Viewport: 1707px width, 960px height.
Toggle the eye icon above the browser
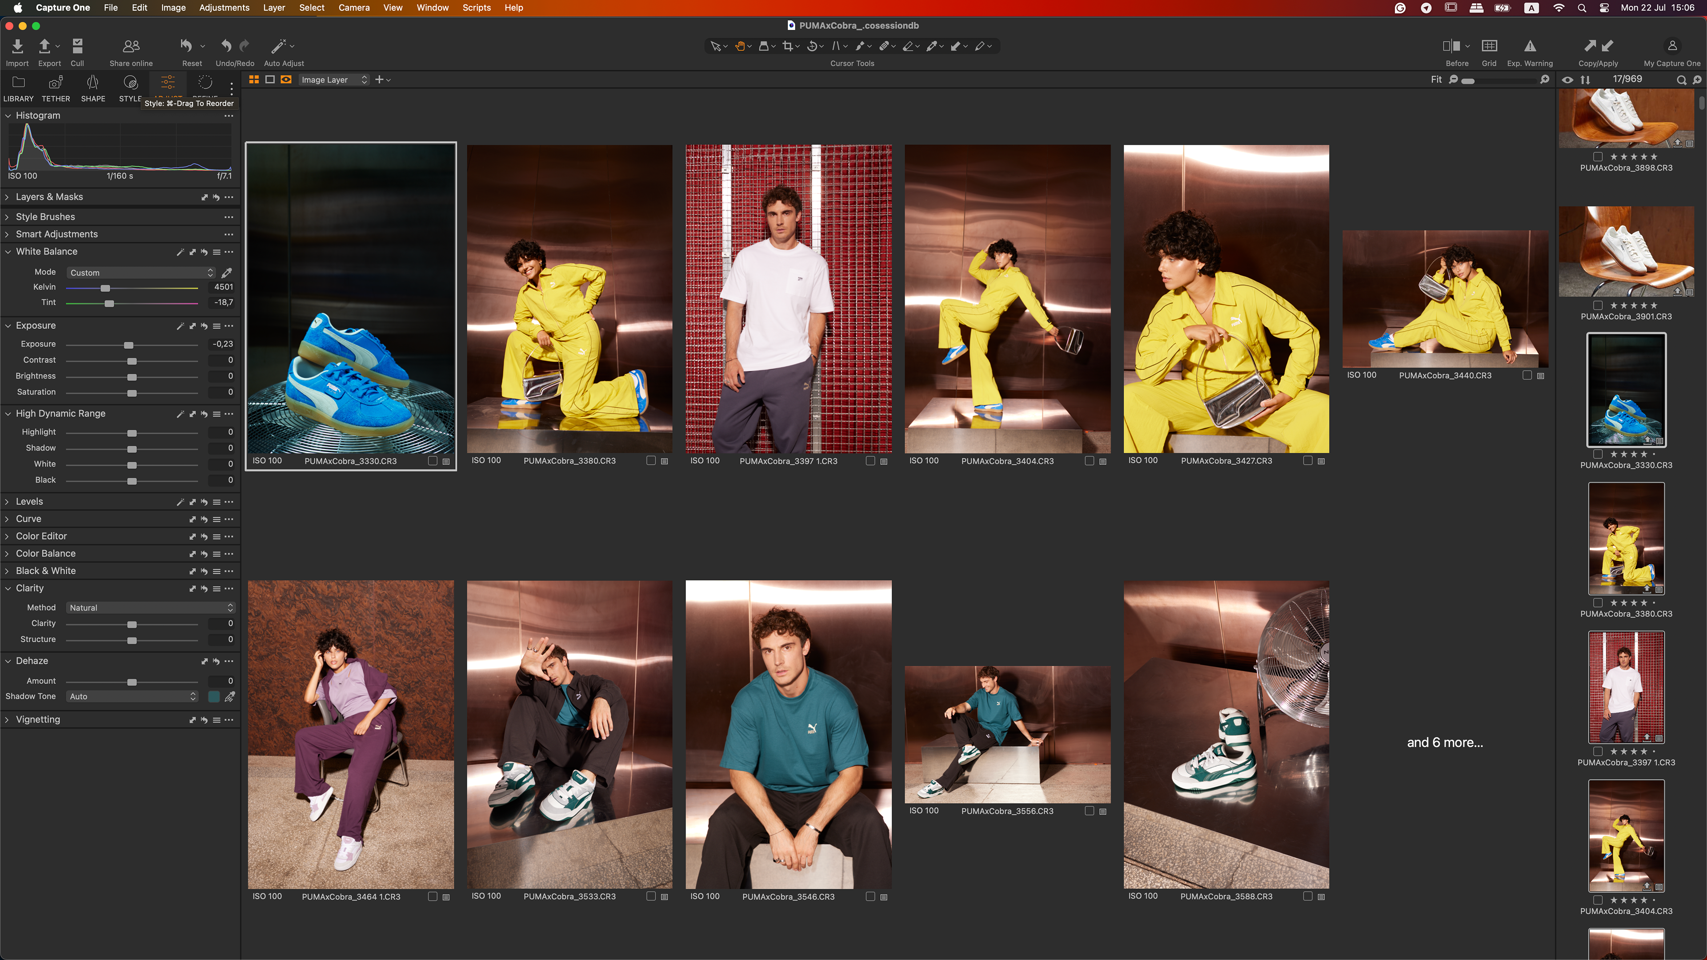click(x=1567, y=80)
